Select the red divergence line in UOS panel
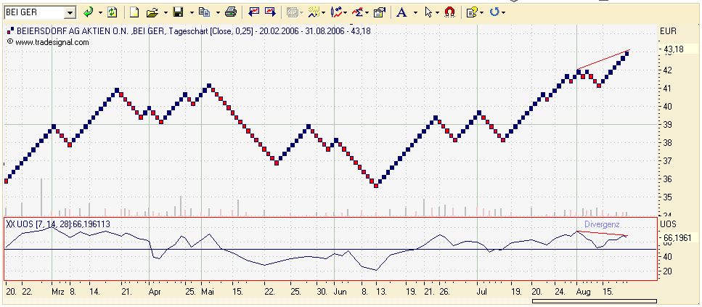The height and width of the screenshot is (307, 702). pos(603,233)
